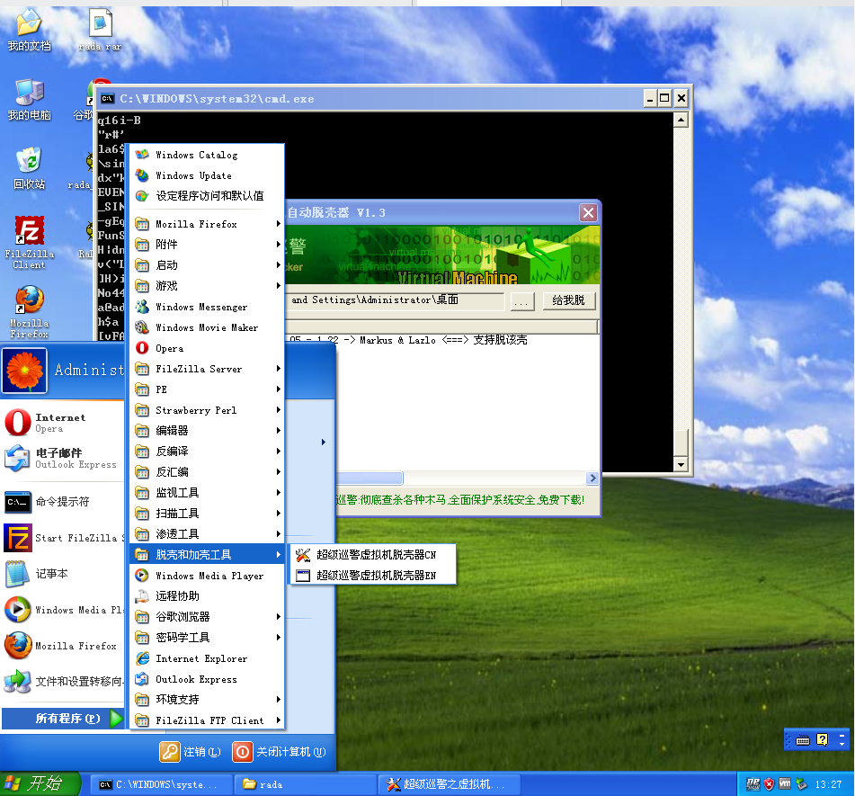Image resolution: width=855 pixels, height=796 pixels.
Task: Click the Windows Messenger icon in menu
Action: 142,307
